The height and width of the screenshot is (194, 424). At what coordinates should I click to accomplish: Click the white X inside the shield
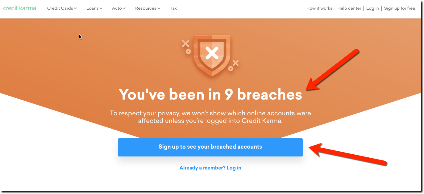(212, 53)
